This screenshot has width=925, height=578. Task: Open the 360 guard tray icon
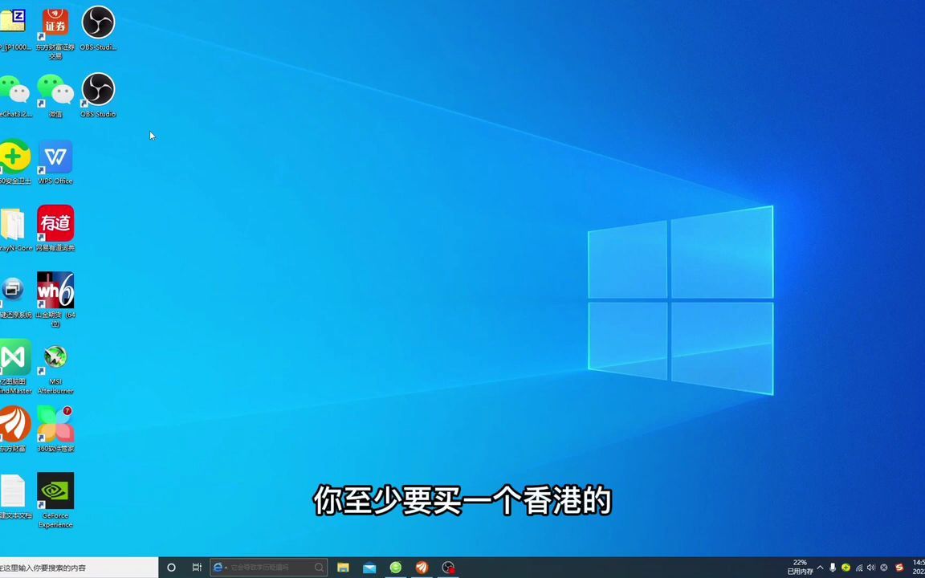[846, 568]
